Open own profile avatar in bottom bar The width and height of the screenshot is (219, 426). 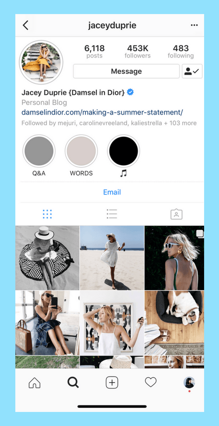tap(189, 383)
